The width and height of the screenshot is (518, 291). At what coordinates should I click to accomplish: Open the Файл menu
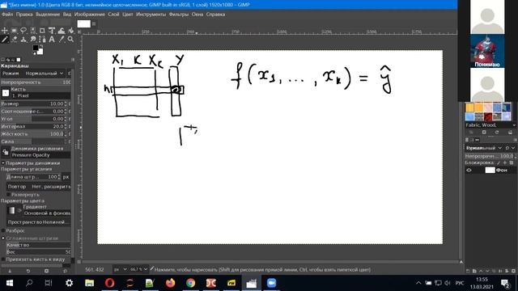(x=7, y=15)
